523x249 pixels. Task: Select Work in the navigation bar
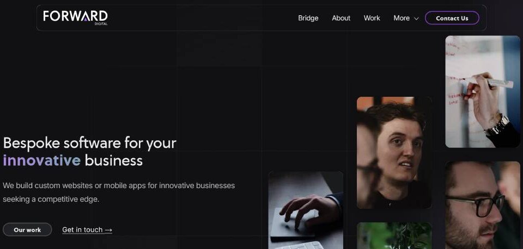click(372, 18)
